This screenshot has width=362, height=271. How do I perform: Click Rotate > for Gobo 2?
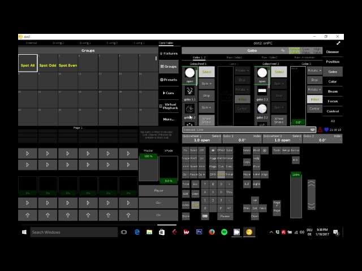314,71
